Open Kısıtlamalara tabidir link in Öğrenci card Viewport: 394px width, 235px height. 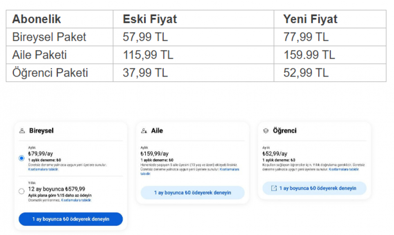coord(344,169)
